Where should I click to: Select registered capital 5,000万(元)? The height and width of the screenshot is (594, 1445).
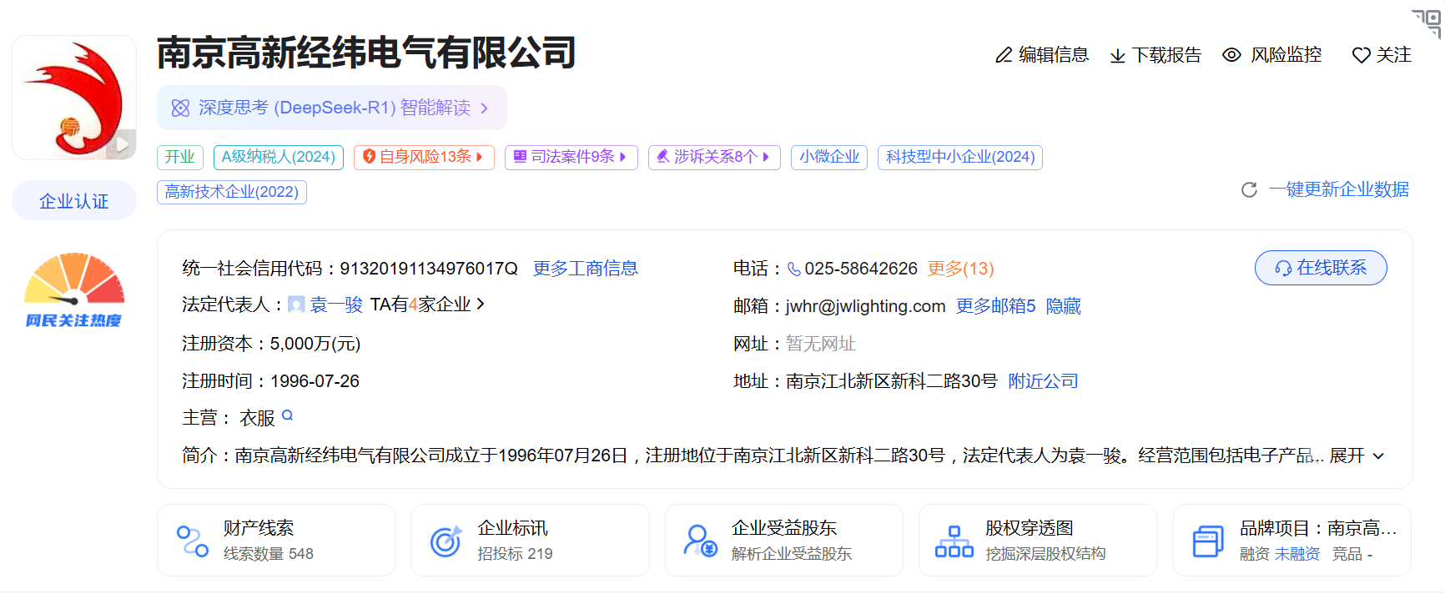[315, 344]
